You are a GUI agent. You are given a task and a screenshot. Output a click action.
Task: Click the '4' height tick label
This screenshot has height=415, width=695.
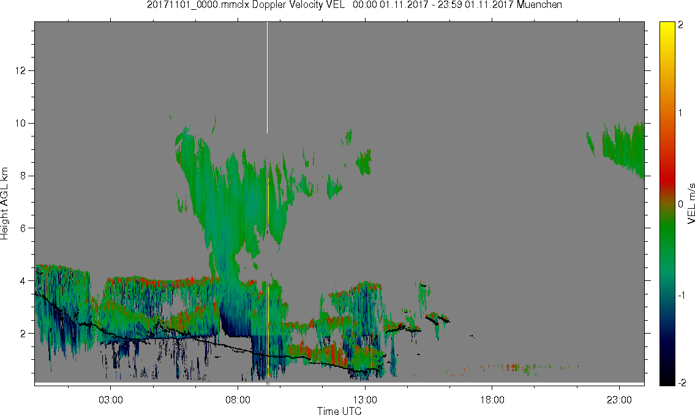click(x=23, y=281)
